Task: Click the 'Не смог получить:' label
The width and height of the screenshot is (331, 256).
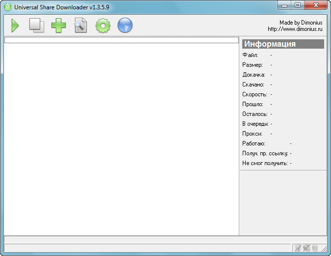Action: tap(265, 163)
